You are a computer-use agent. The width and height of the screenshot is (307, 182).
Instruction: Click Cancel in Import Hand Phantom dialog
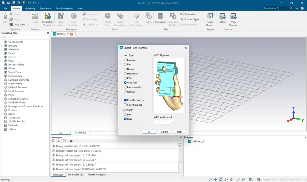point(165,132)
